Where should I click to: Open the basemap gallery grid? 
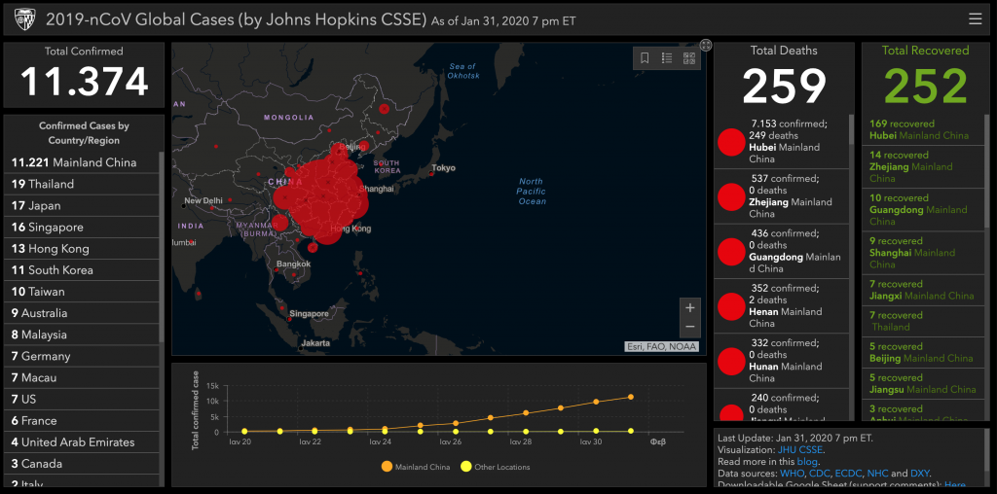click(x=689, y=58)
